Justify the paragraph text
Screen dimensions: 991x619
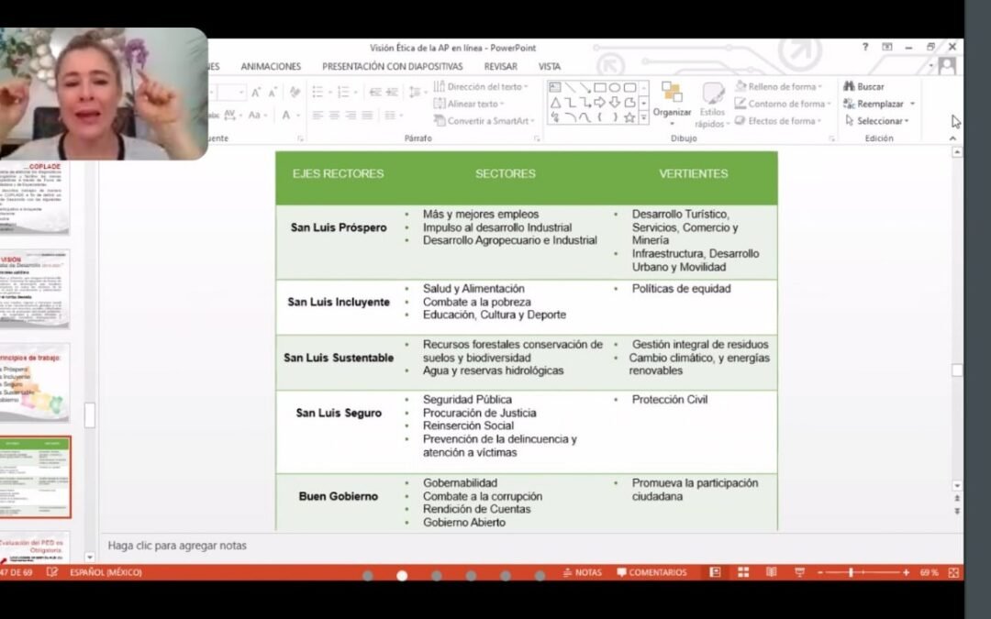pyautogui.click(x=366, y=115)
